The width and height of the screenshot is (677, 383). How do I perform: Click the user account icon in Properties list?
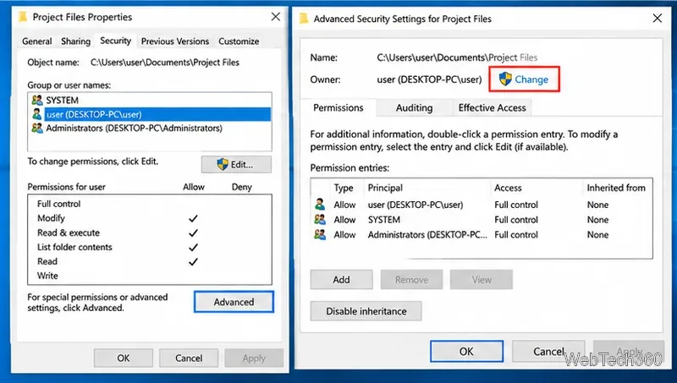point(37,114)
